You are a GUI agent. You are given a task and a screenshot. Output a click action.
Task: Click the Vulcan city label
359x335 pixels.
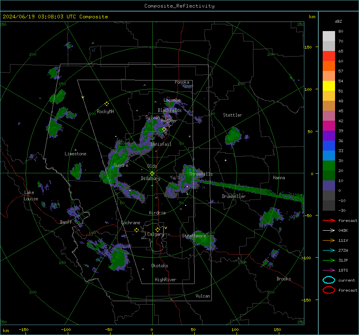(x=203, y=296)
